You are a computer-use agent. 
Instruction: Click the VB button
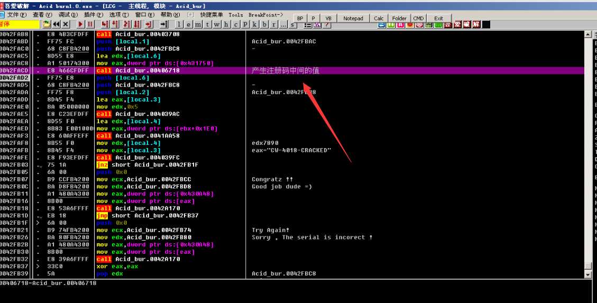[328, 19]
